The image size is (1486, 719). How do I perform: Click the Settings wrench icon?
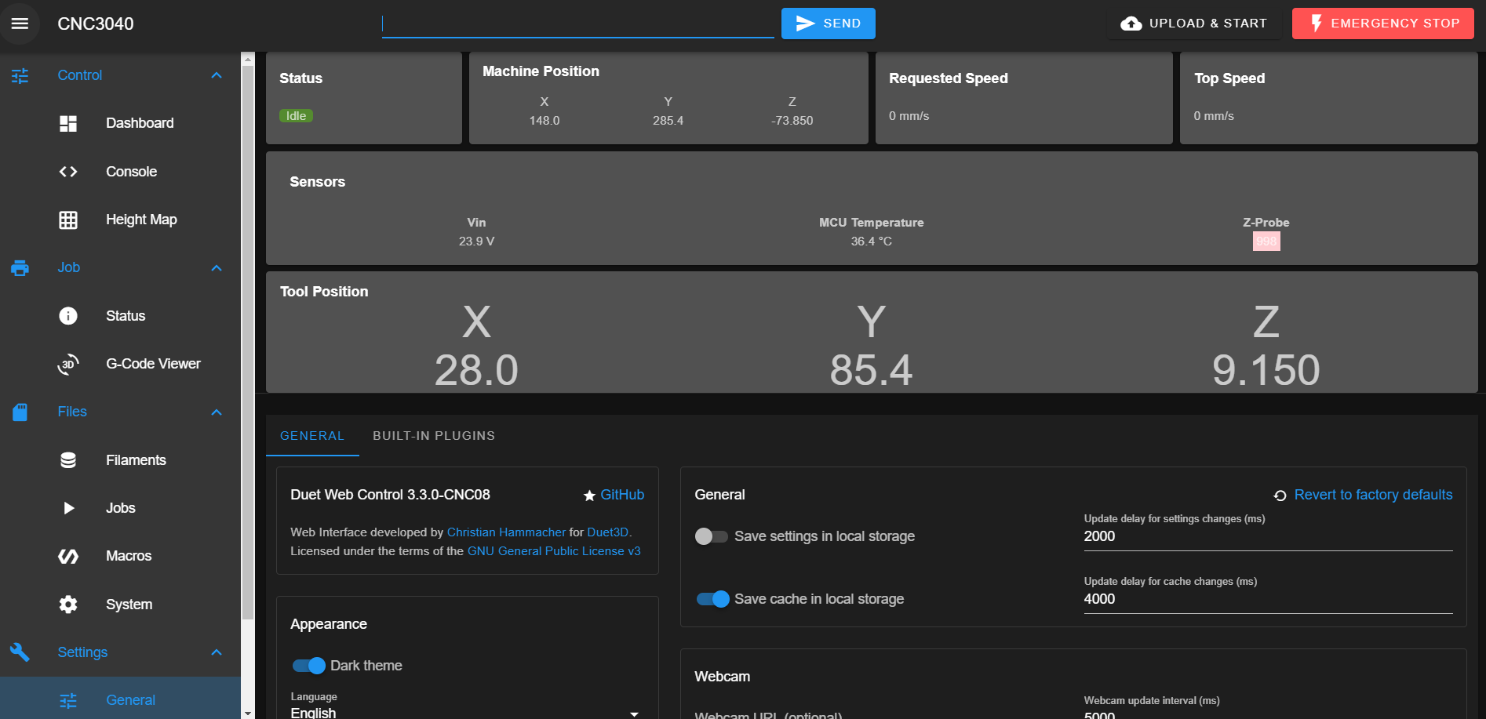20,652
